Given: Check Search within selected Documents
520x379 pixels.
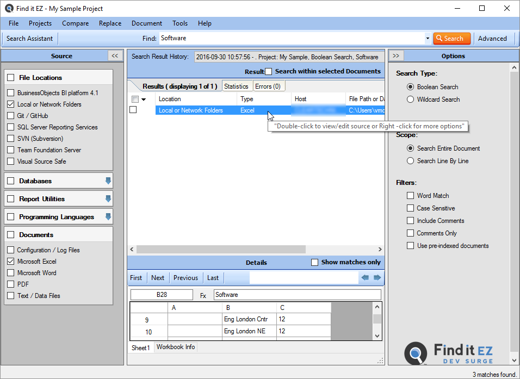Looking at the screenshot, I should pyautogui.click(x=268, y=71).
